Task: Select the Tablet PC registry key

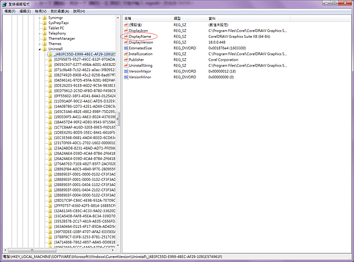Action: coord(56,28)
